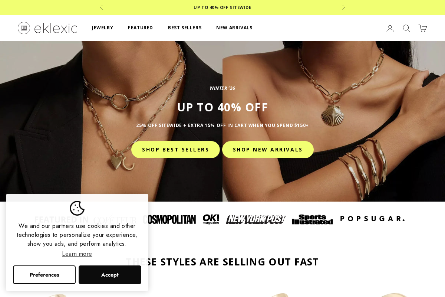Open the shopping cart icon
Image resolution: width=445 pixels, height=297 pixels.
(423, 28)
